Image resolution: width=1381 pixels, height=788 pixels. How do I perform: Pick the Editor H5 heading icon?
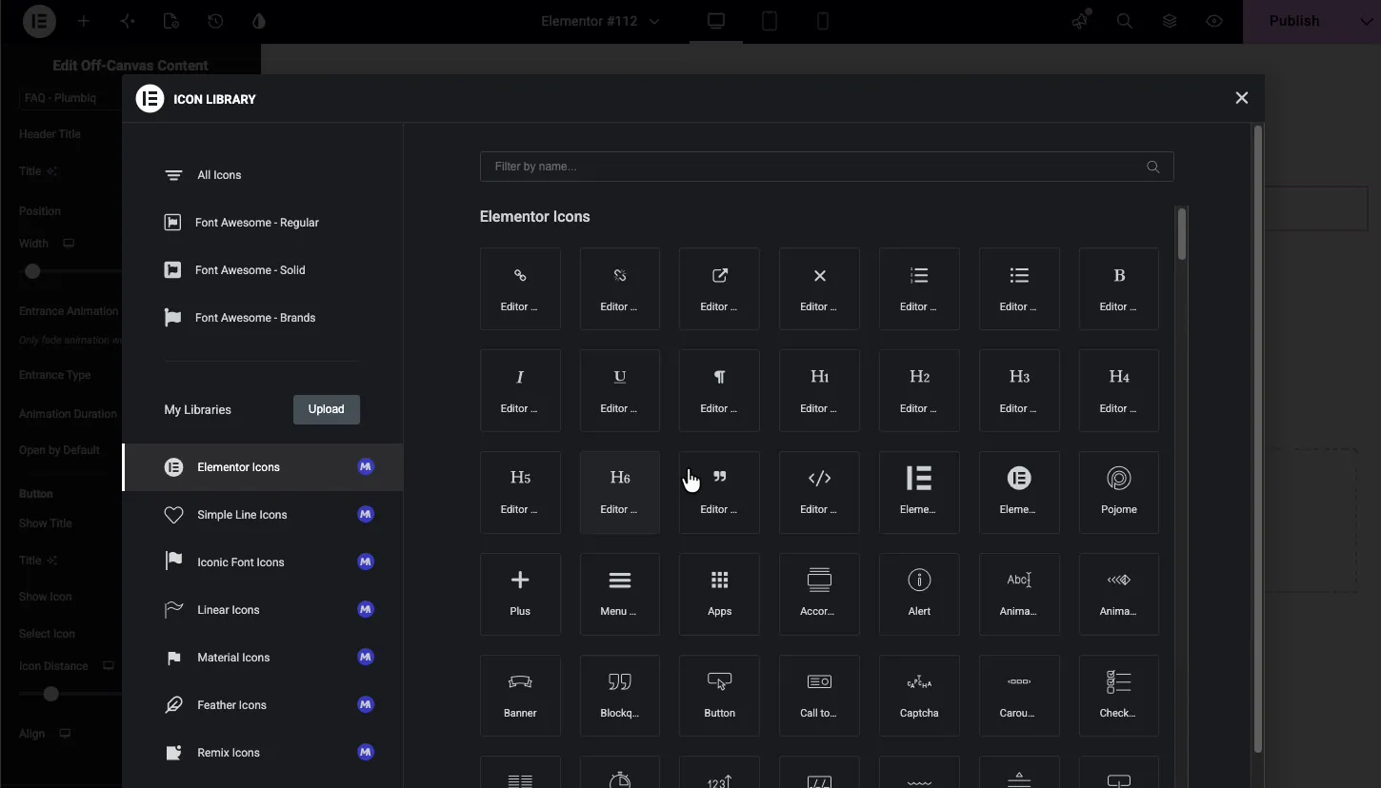point(520,492)
